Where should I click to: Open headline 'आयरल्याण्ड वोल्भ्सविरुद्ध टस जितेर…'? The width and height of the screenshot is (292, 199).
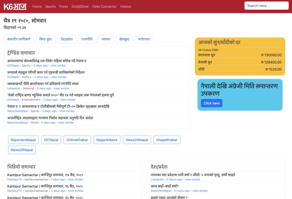pyautogui.click(x=47, y=61)
